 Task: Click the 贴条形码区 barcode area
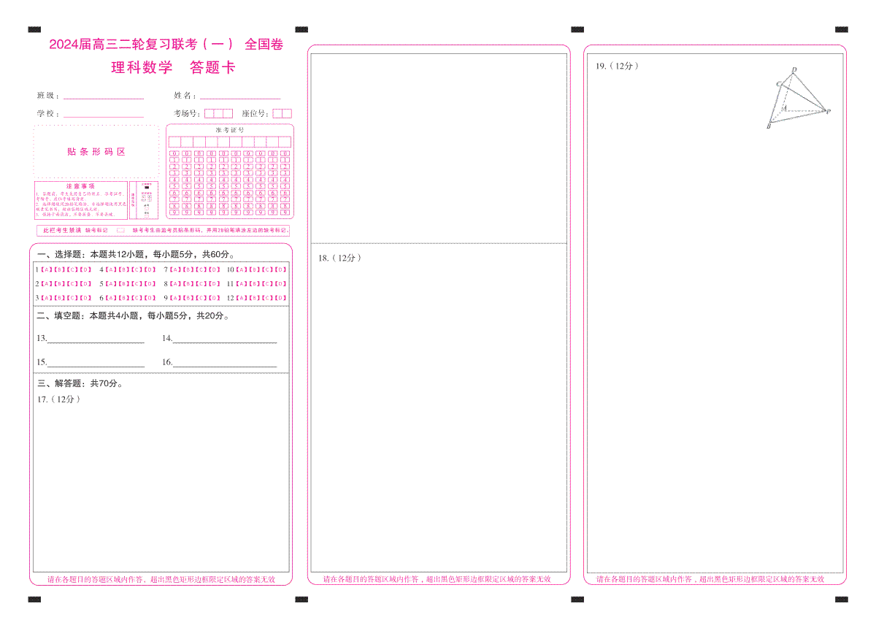tap(96, 152)
